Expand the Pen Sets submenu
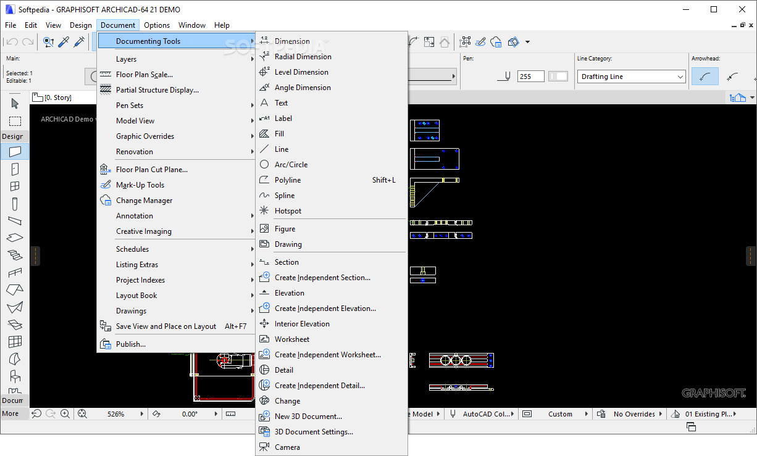 tap(176, 106)
